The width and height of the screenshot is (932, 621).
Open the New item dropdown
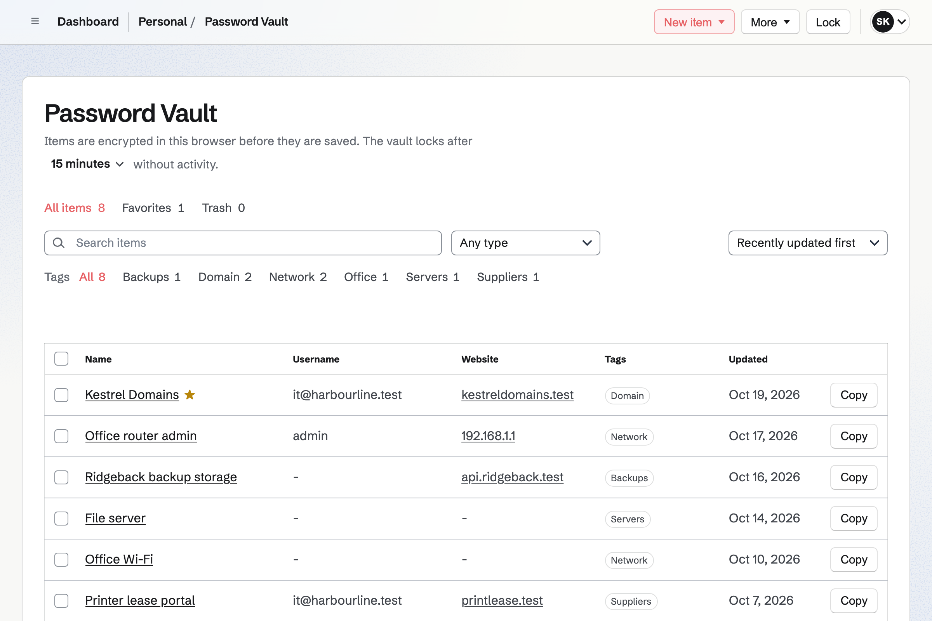(694, 22)
